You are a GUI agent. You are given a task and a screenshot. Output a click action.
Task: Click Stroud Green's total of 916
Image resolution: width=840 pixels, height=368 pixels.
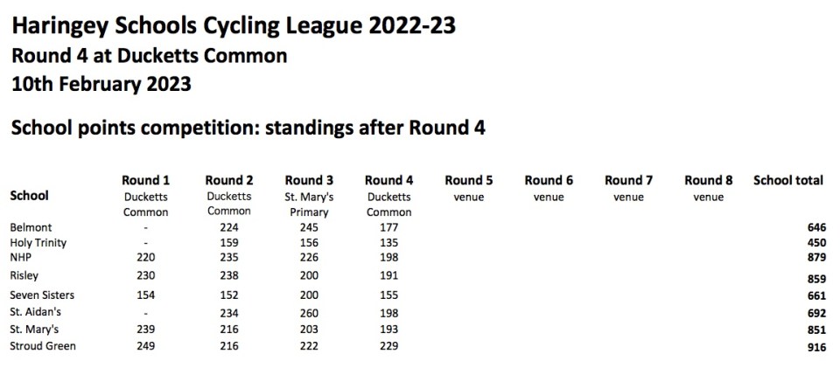click(x=815, y=347)
